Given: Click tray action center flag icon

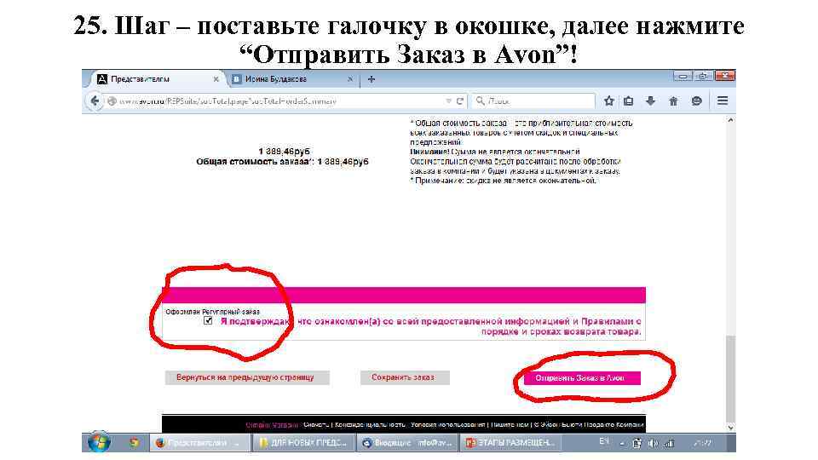Looking at the screenshot, I should pyautogui.click(x=637, y=443).
